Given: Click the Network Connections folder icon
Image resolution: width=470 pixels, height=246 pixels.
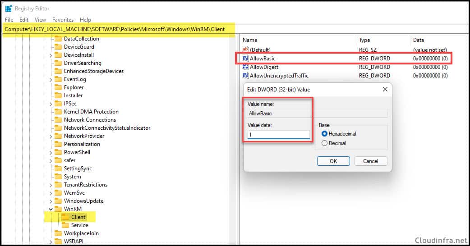Looking at the screenshot, I should tap(58, 119).
